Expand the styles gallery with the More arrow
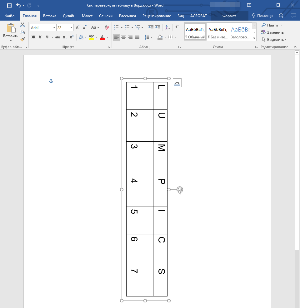 (254, 38)
